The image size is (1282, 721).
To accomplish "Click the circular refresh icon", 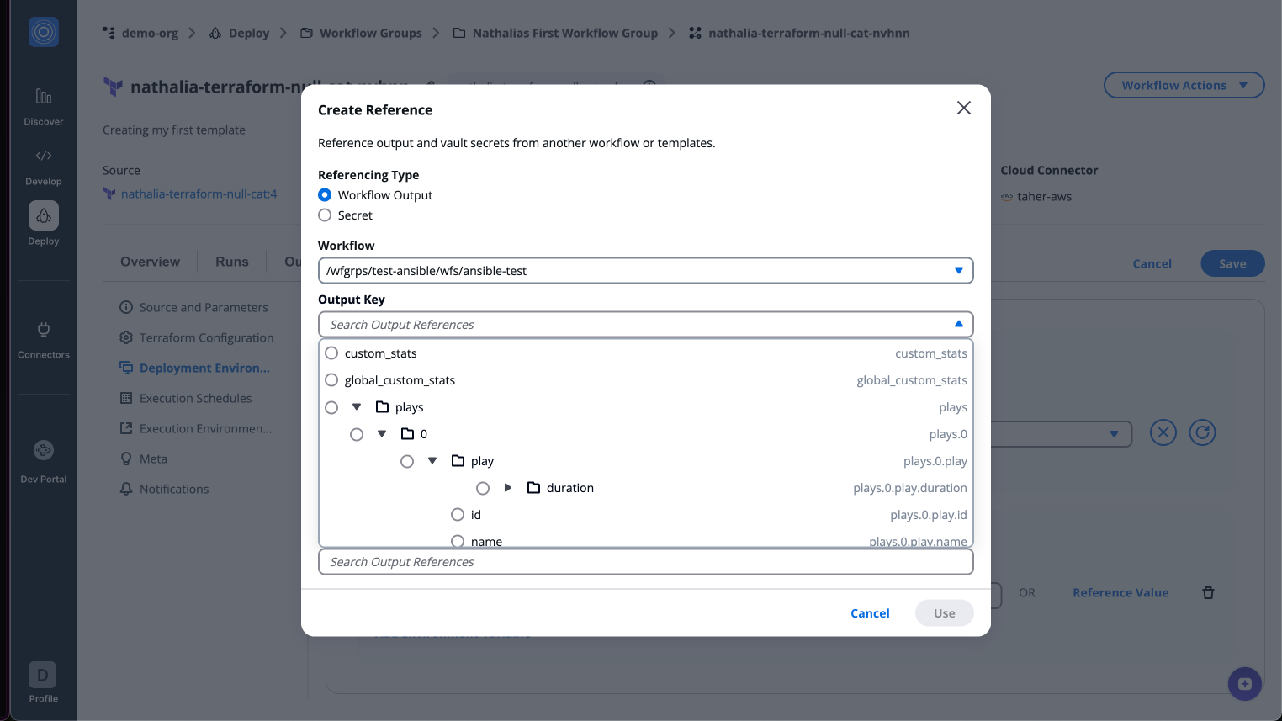I will pos(1202,433).
